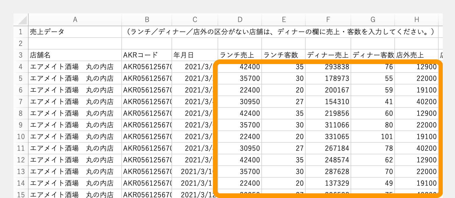Click the 'ディナー売上' header cell

pos(328,55)
